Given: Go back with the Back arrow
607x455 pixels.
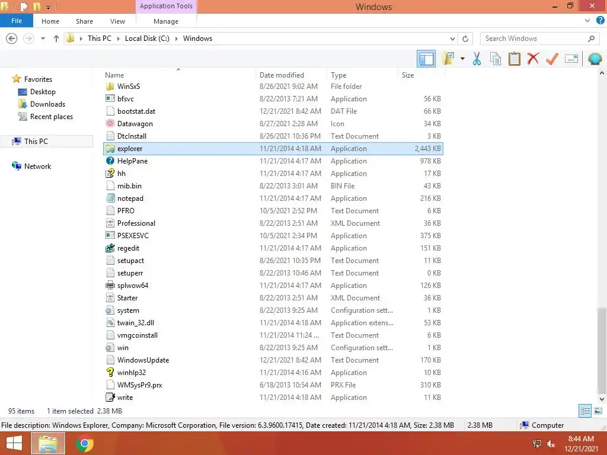Looking at the screenshot, I should 12,39.
